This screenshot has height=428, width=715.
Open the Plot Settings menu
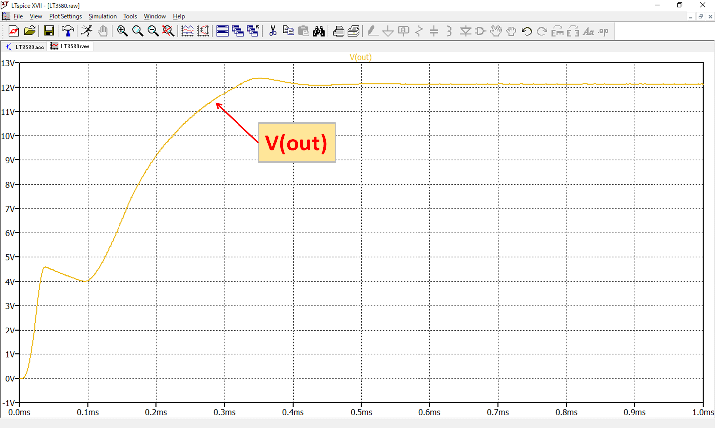(65, 16)
